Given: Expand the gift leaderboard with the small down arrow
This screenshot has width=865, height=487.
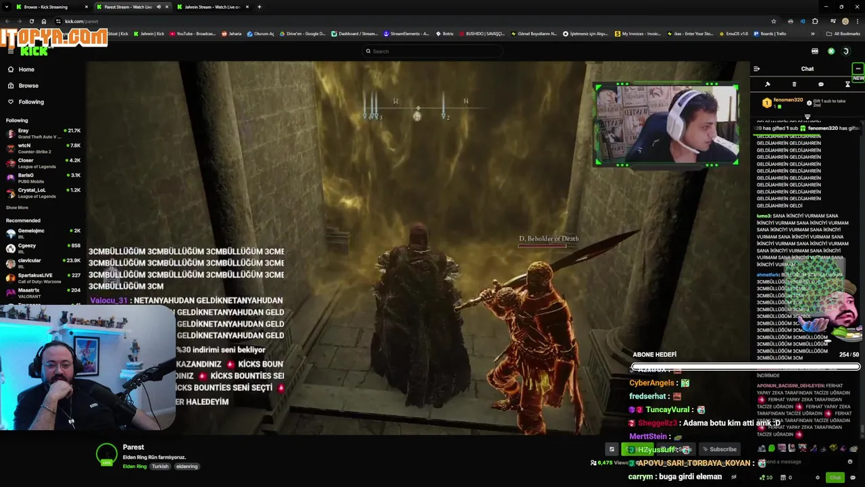Looking at the screenshot, I should 807,116.
